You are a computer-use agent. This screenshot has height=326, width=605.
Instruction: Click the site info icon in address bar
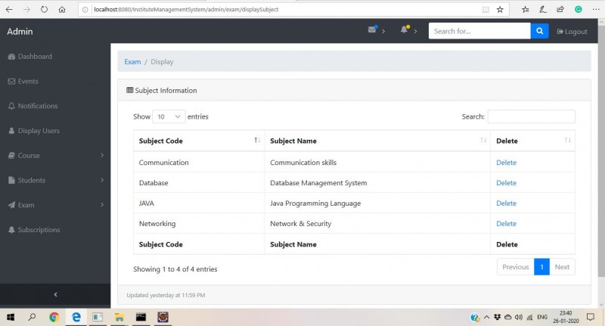coord(85,10)
